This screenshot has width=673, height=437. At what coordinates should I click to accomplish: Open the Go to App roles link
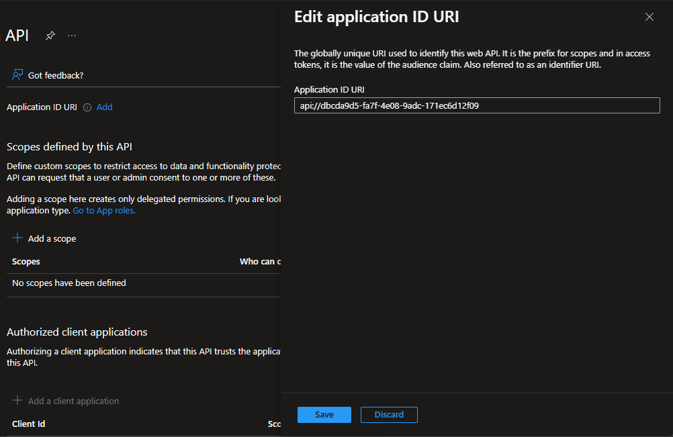tap(104, 210)
